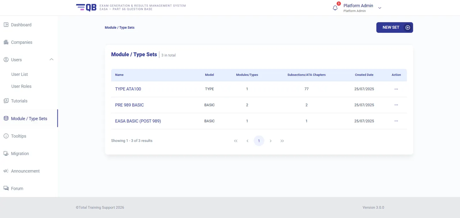
Task: Open action menu for EASA BASIC (POST 989) row
Action: (x=396, y=121)
